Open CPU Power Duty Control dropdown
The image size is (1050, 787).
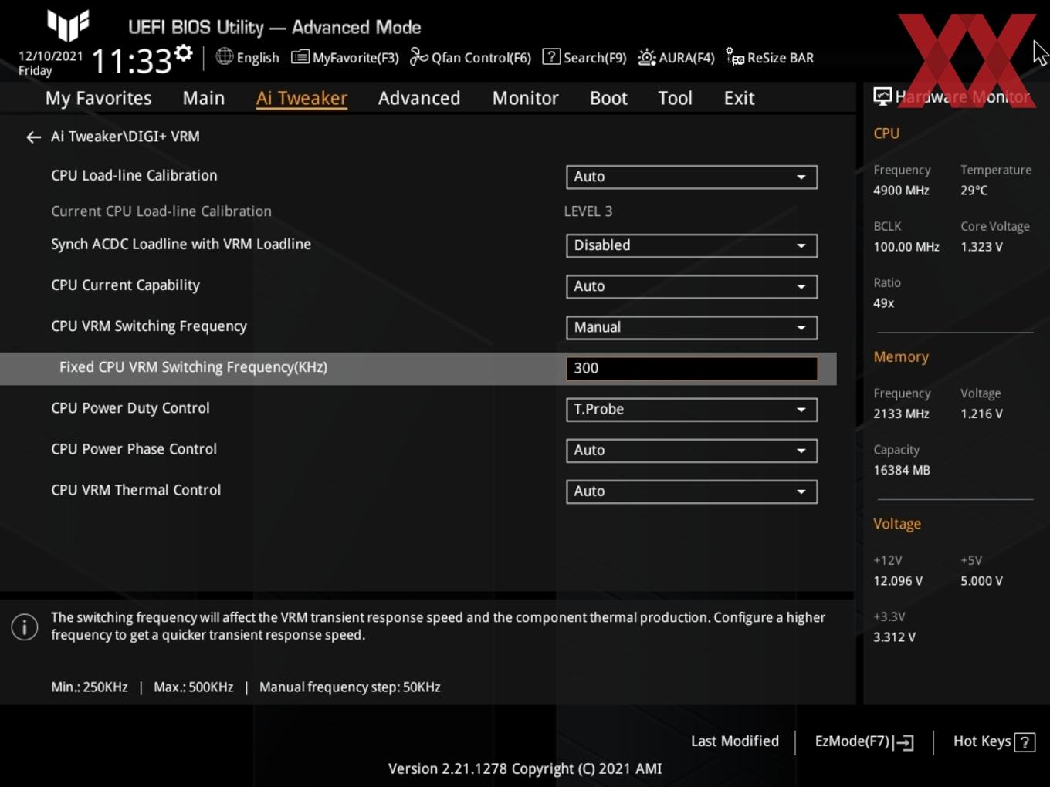click(x=692, y=409)
